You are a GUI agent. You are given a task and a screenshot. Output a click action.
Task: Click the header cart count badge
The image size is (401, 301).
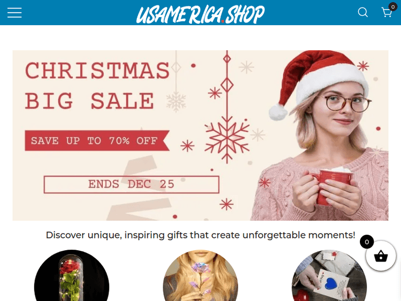[x=393, y=6]
